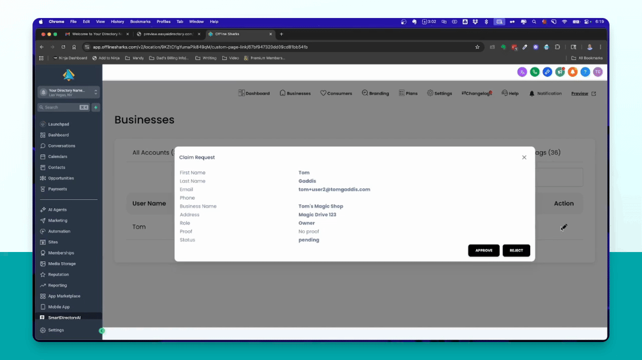
Task: Collapse the sidebar with green arrow
Action: click(102, 330)
